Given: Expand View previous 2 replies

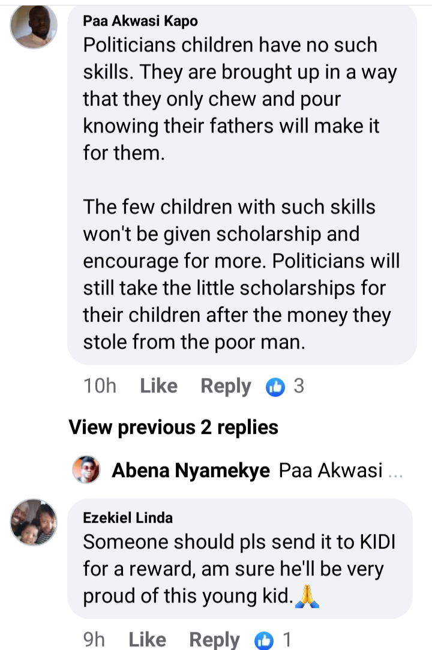Looking at the screenshot, I should [173, 427].
